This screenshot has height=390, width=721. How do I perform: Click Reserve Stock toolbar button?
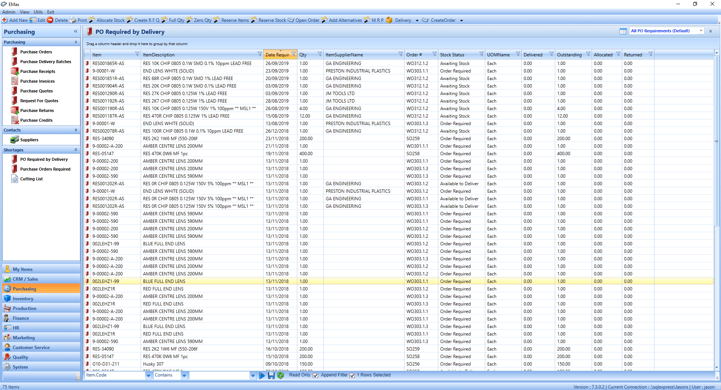click(268, 20)
